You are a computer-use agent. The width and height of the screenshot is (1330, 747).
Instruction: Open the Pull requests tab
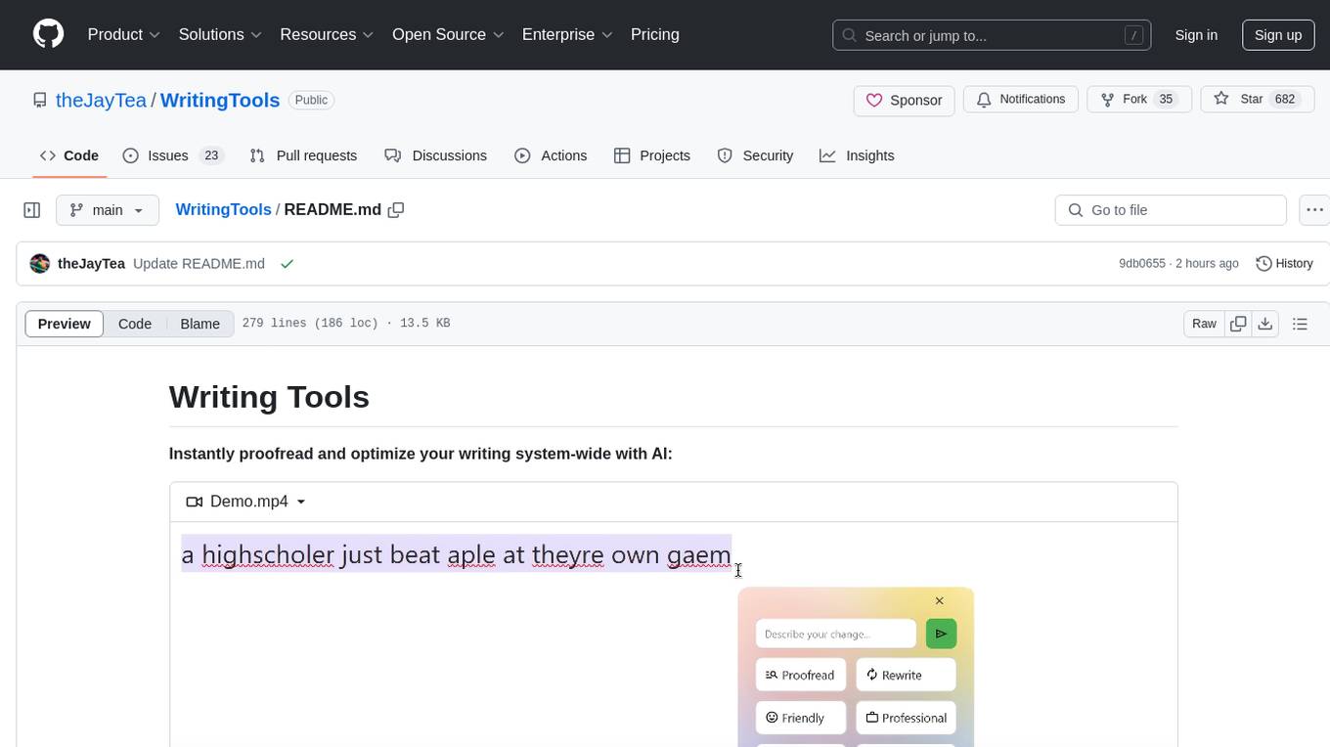point(303,155)
